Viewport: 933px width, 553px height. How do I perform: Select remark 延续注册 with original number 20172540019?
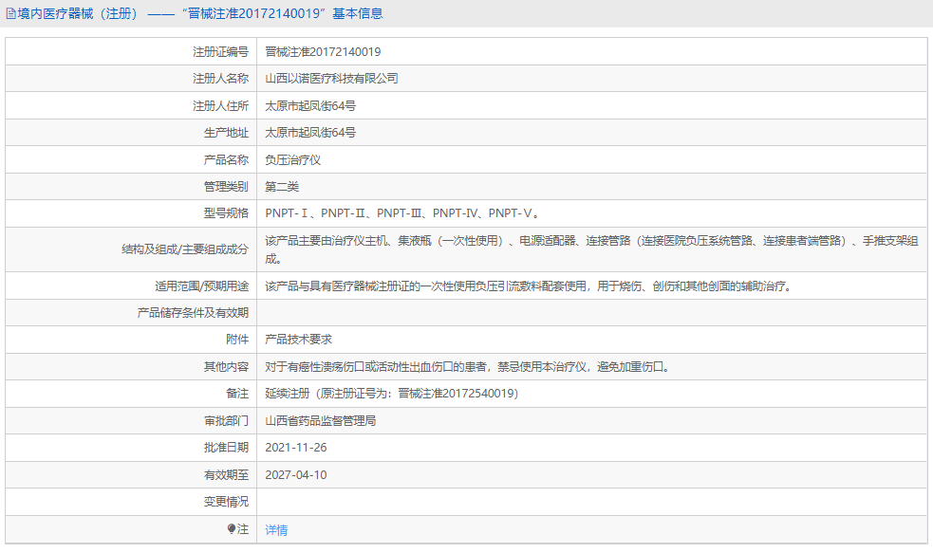point(392,394)
